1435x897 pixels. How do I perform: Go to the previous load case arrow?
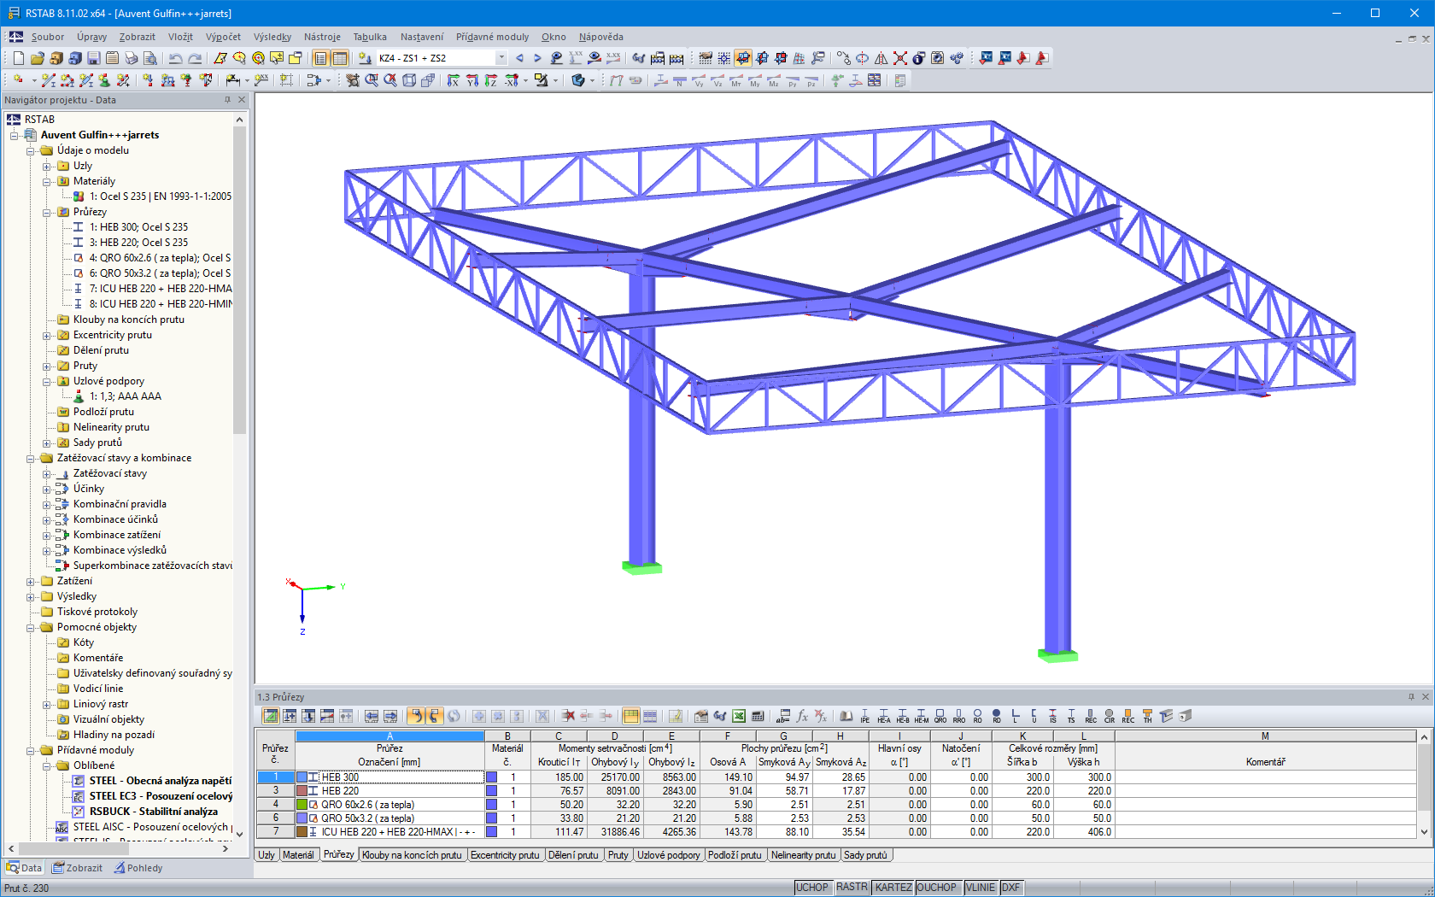pyautogui.click(x=519, y=58)
